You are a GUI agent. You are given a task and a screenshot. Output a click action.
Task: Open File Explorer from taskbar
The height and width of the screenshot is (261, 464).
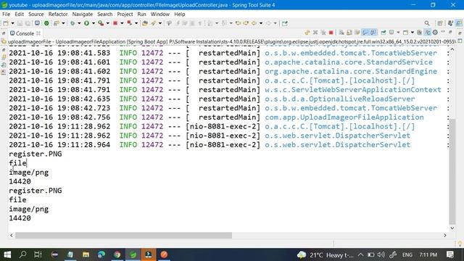(86, 254)
